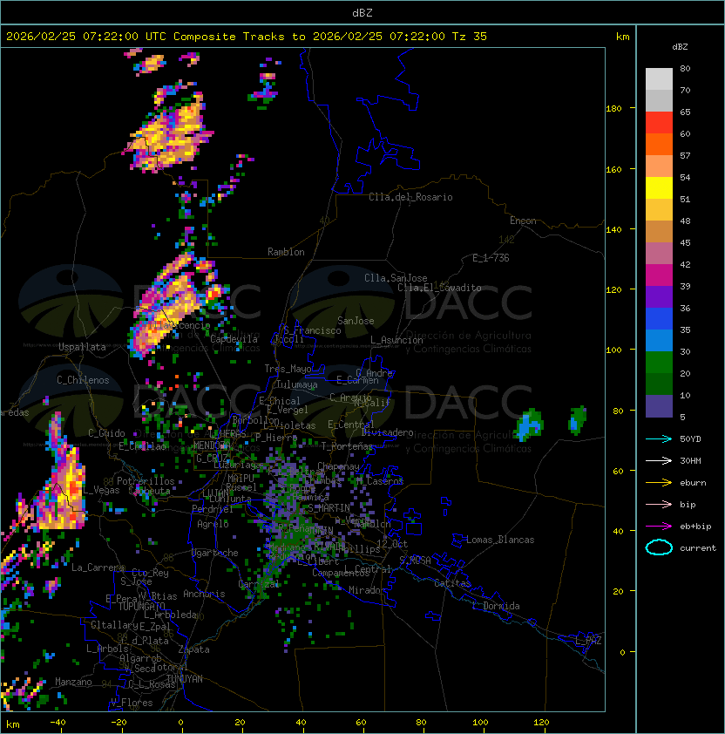Click the 'Tres_Mayo' map label
The width and height of the screenshot is (725, 734).
[x=288, y=369]
